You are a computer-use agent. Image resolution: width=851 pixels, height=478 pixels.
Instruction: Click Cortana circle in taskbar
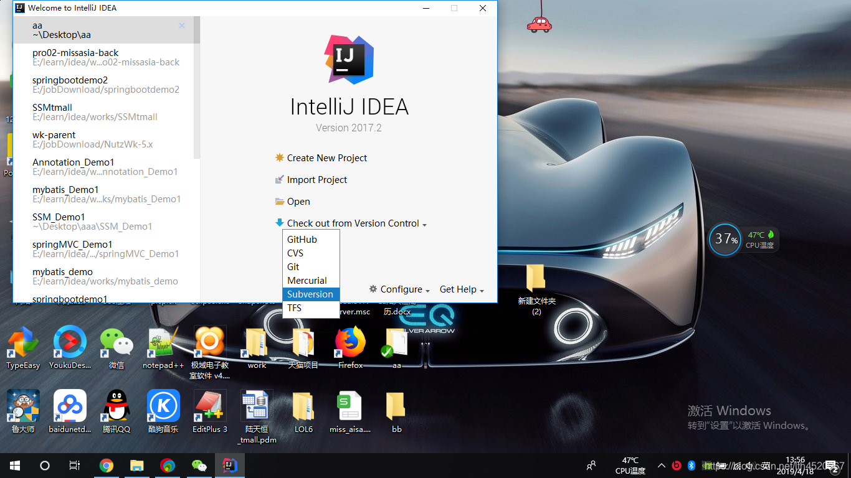[45, 466]
